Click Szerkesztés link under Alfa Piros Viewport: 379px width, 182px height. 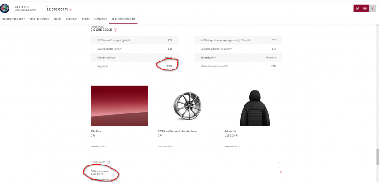pyautogui.click(x=99, y=147)
